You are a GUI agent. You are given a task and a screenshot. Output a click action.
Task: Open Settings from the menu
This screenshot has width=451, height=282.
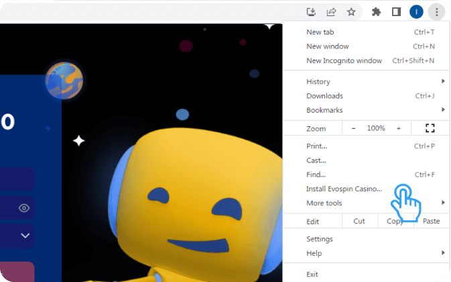click(x=320, y=239)
